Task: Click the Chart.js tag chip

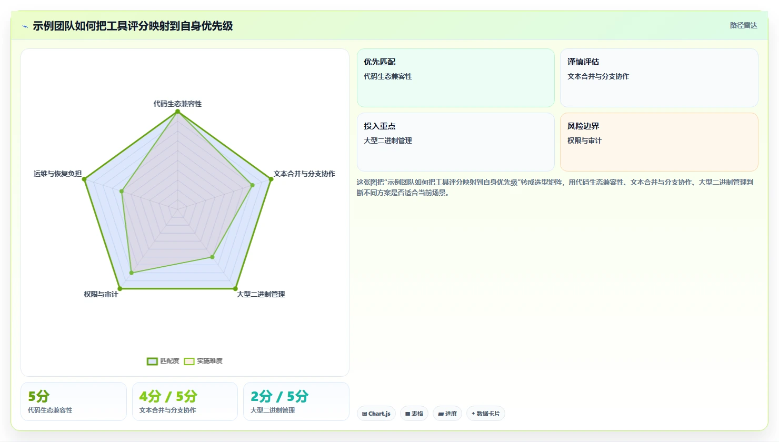Action: click(x=376, y=414)
